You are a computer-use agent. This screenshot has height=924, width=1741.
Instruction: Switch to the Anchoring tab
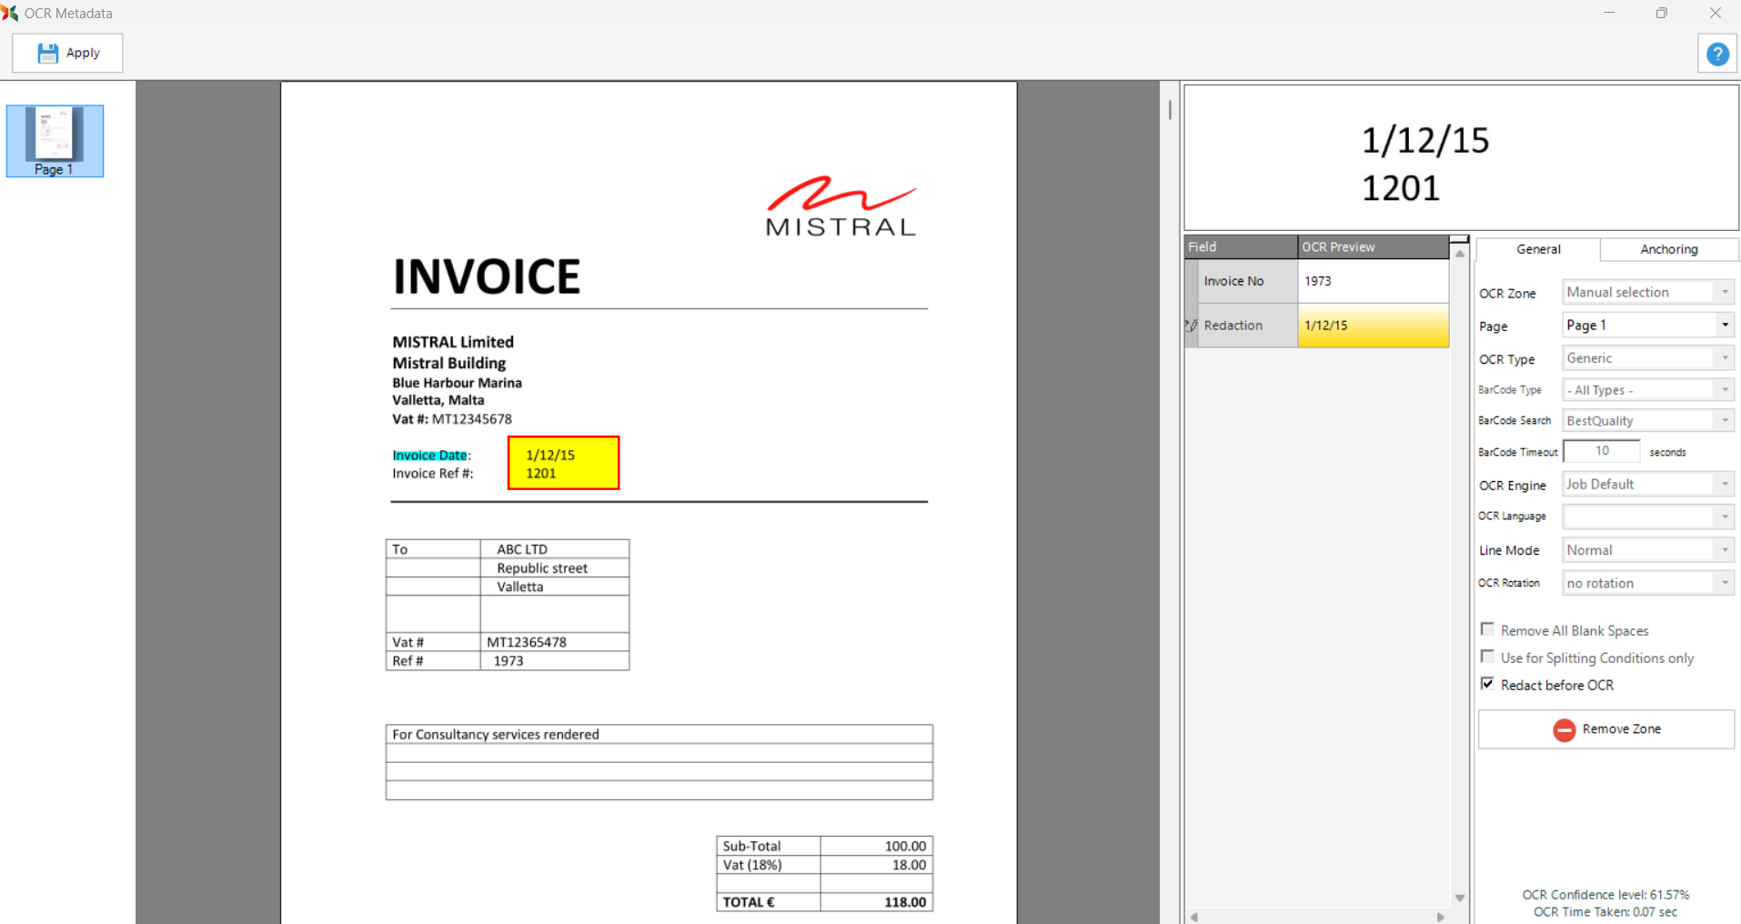pyautogui.click(x=1668, y=249)
